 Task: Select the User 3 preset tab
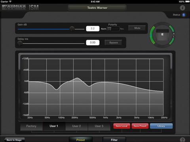(x=99, y=126)
